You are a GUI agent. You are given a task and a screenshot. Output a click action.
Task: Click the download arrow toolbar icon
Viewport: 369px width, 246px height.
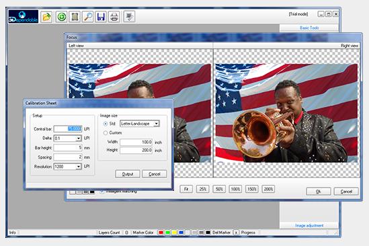click(x=129, y=17)
